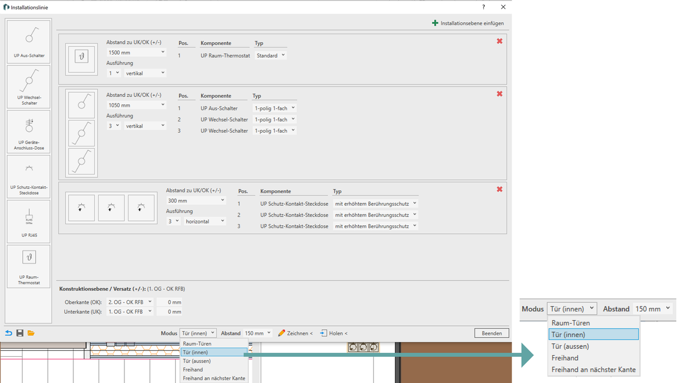Select Raum-Türen from the Modus list
The height and width of the screenshot is (383, 682).
[x=197, y=344]
